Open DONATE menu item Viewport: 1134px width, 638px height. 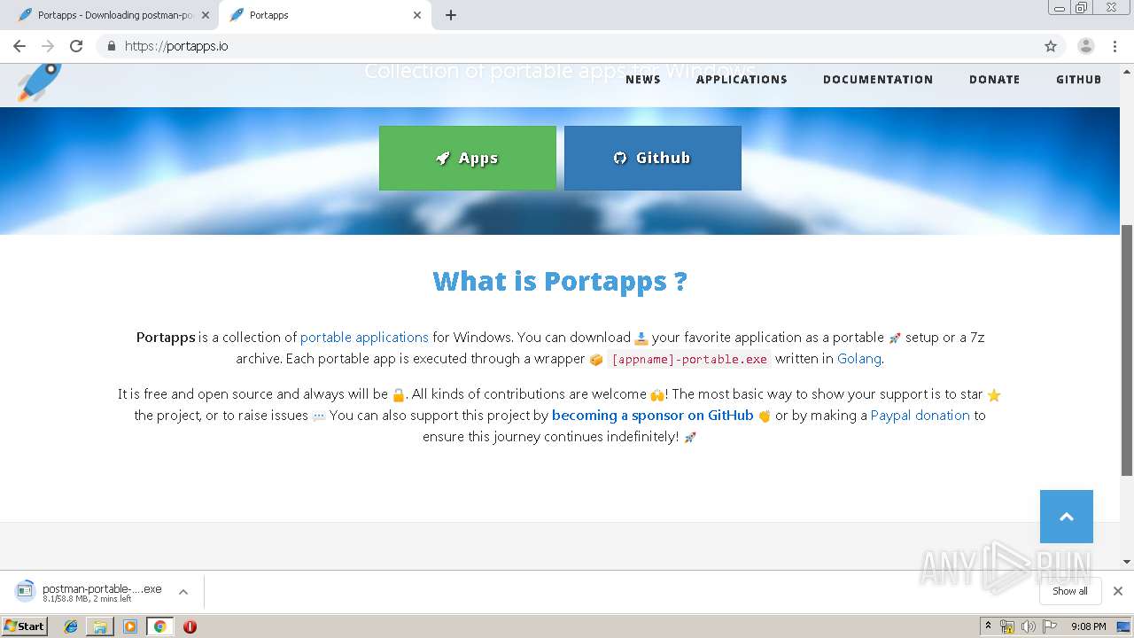pyautogui.click(x=995, y=80)
